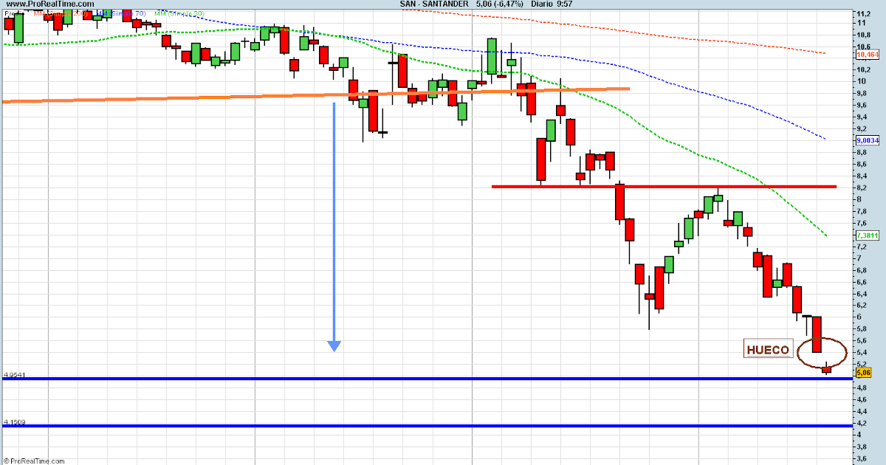Select the HUECO annotation text box
Screen dimensions: 886x465
(x=768, y=350)
